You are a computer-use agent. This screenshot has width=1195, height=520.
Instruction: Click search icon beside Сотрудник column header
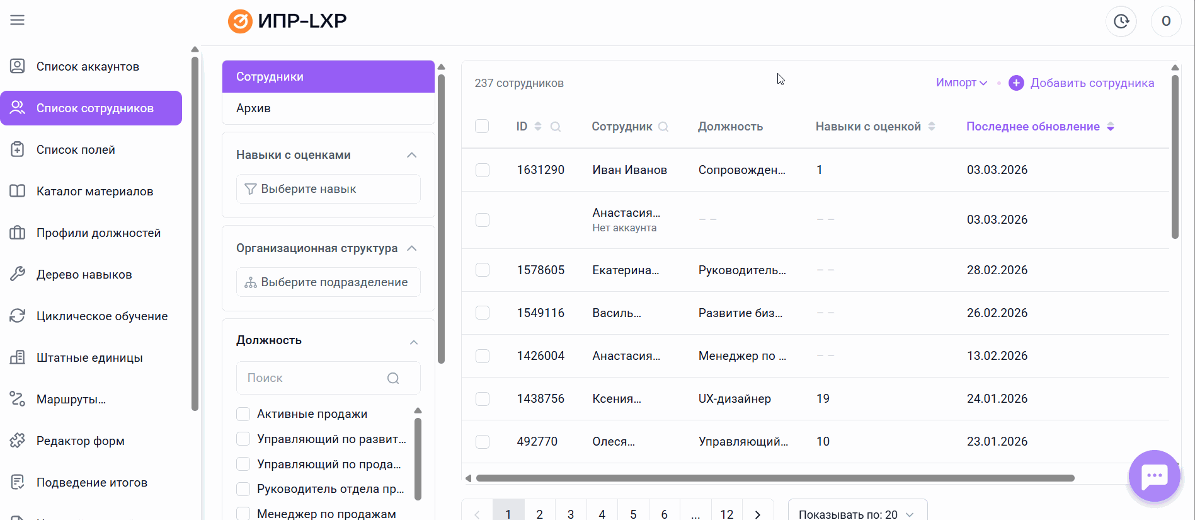663,127
